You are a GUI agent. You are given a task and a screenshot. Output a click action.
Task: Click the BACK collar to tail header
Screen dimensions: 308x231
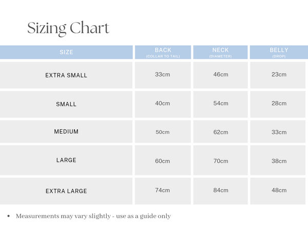[163, 52]
